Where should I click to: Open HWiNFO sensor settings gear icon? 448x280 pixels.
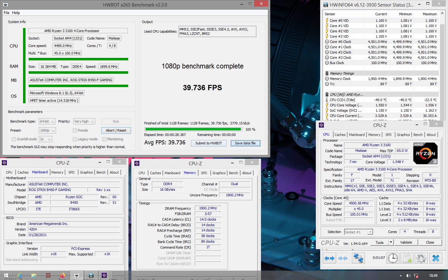[x=421, y=258]
